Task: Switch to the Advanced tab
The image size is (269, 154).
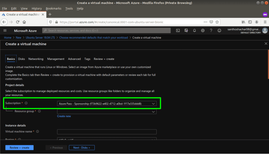Action: (74, 59)
